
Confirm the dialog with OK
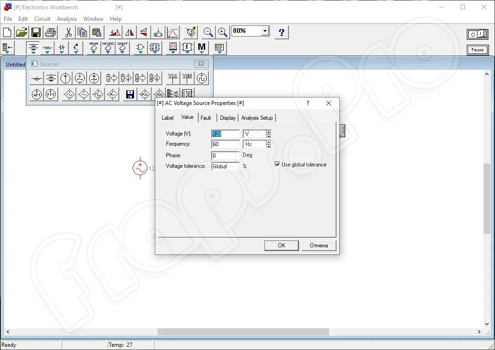click(281, 246)
